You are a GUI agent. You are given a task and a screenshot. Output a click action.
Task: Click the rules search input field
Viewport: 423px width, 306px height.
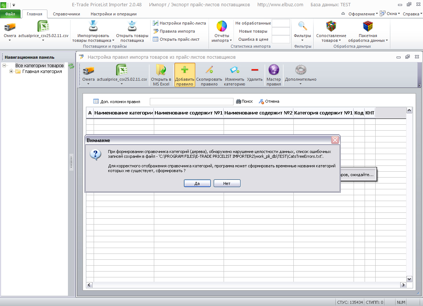[192, 102]
